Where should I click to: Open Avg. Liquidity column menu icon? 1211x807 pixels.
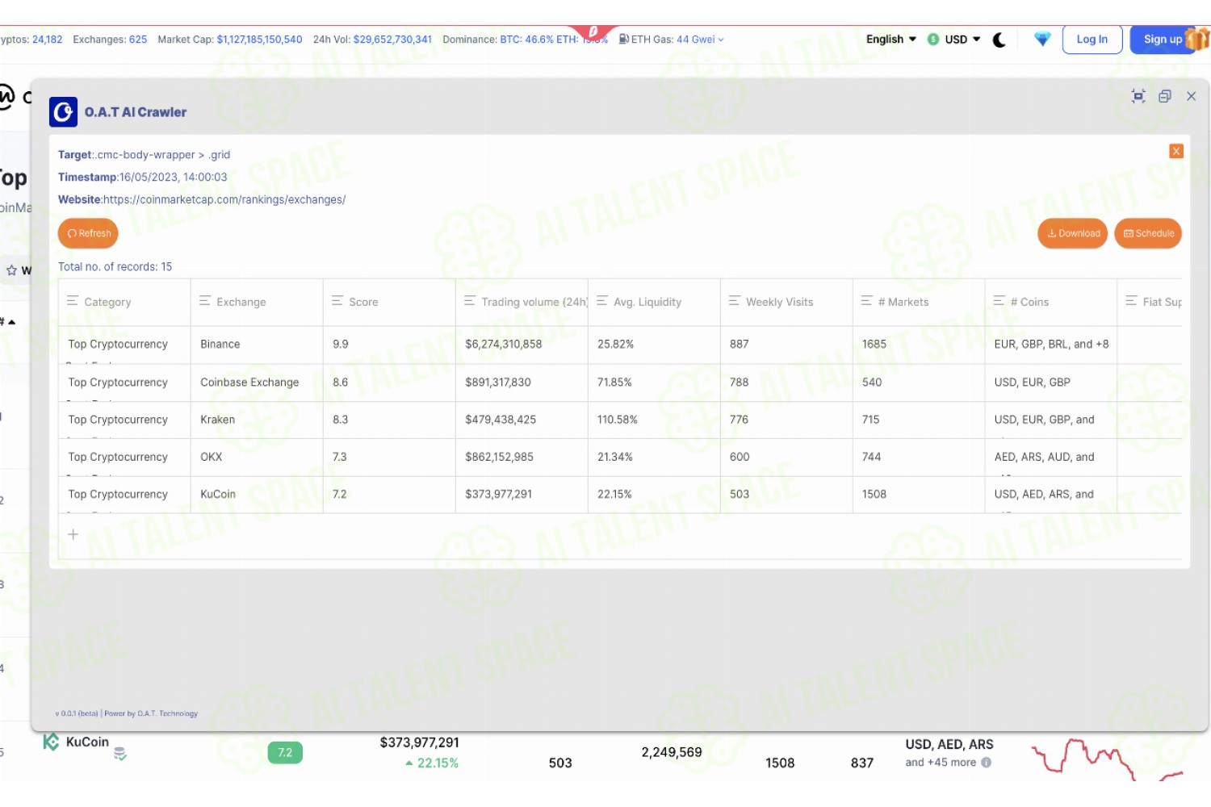tap(602, 301)
